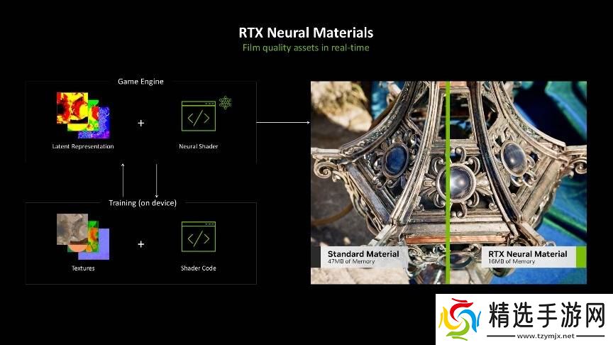Click the Training (on device) heading
This screenshot has height=345, width=613.
pos(142,202)
